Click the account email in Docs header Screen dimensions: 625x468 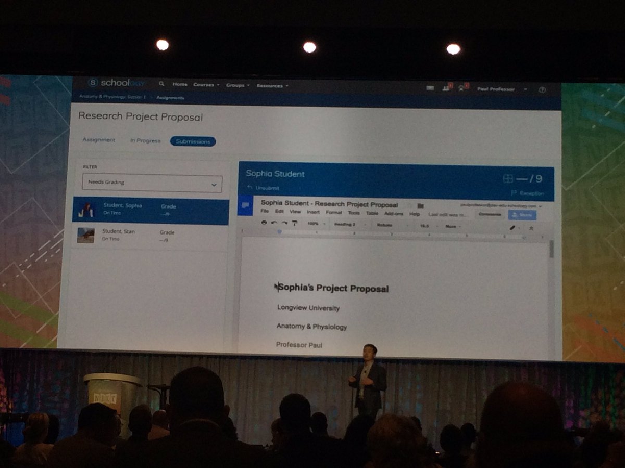click(498, 205)
